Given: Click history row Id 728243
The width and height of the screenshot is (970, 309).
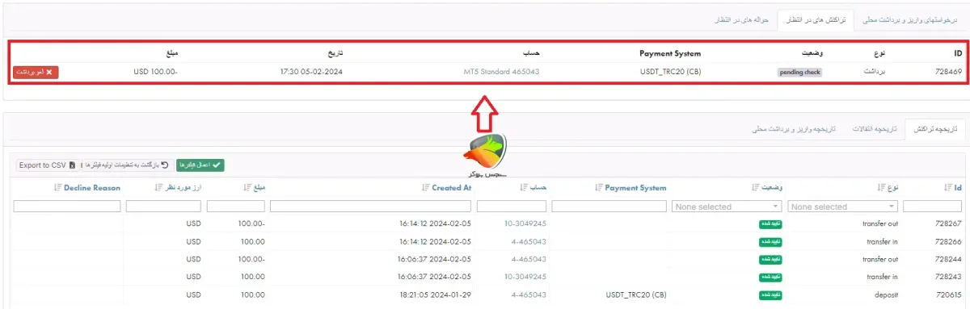Looking at the screenshot, I should tap(947, 277).
